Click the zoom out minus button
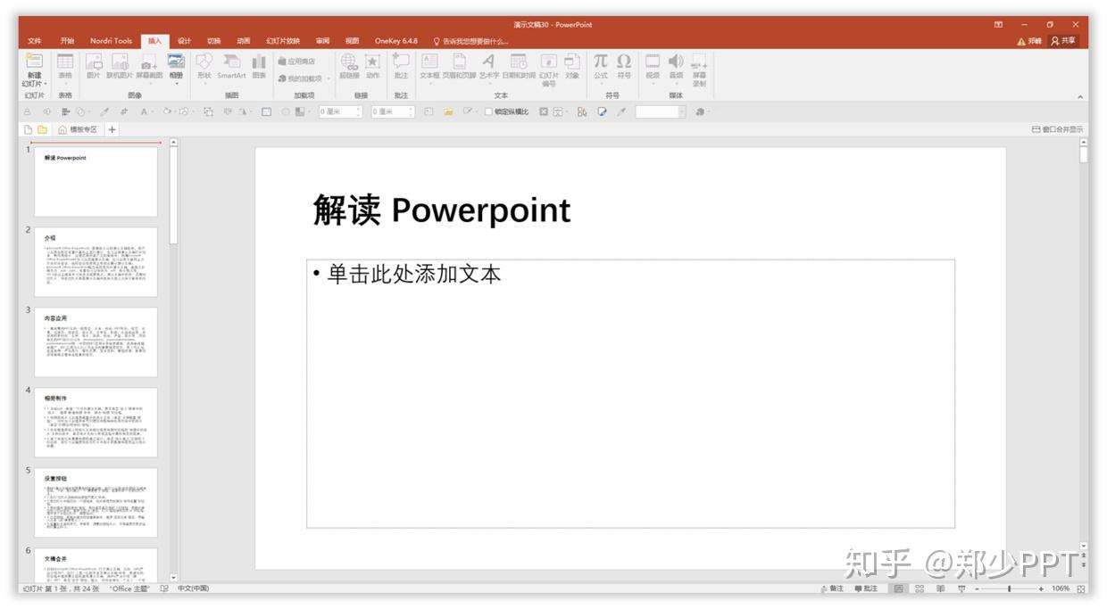This screenshot has width=1107, height=609. pos(976,588)
